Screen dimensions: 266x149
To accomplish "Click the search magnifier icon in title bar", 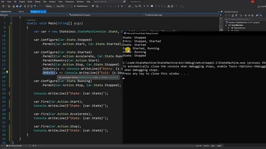I will 124,2.
